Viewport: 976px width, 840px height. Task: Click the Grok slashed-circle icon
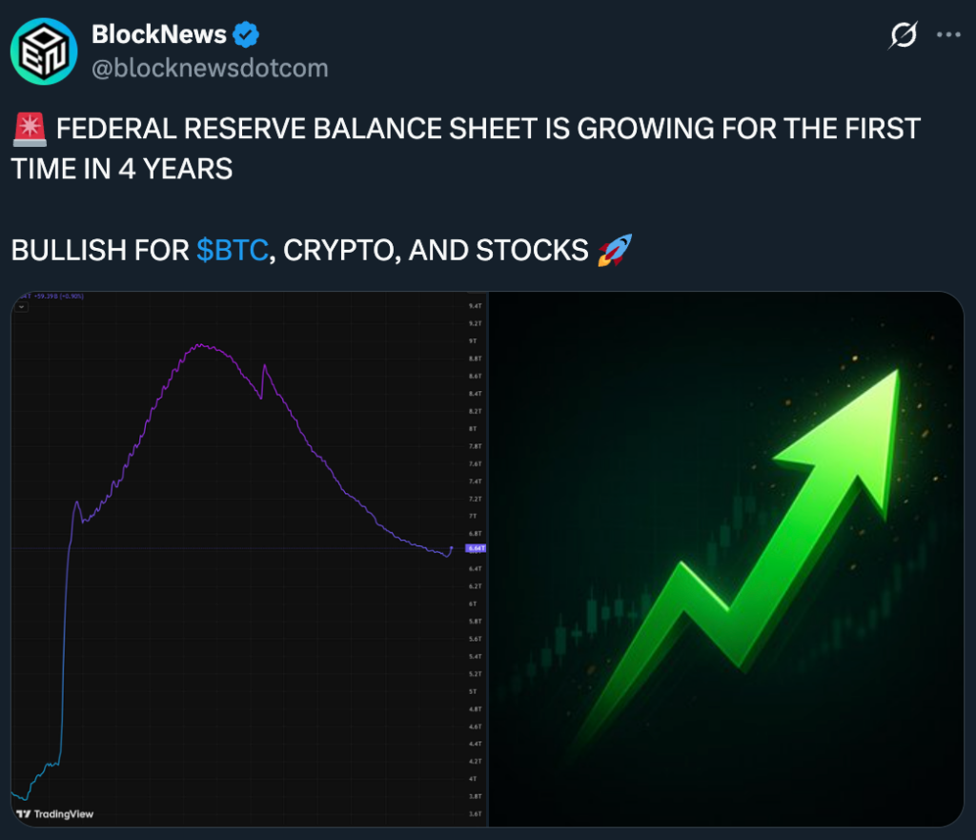click(x=902, y=35)
